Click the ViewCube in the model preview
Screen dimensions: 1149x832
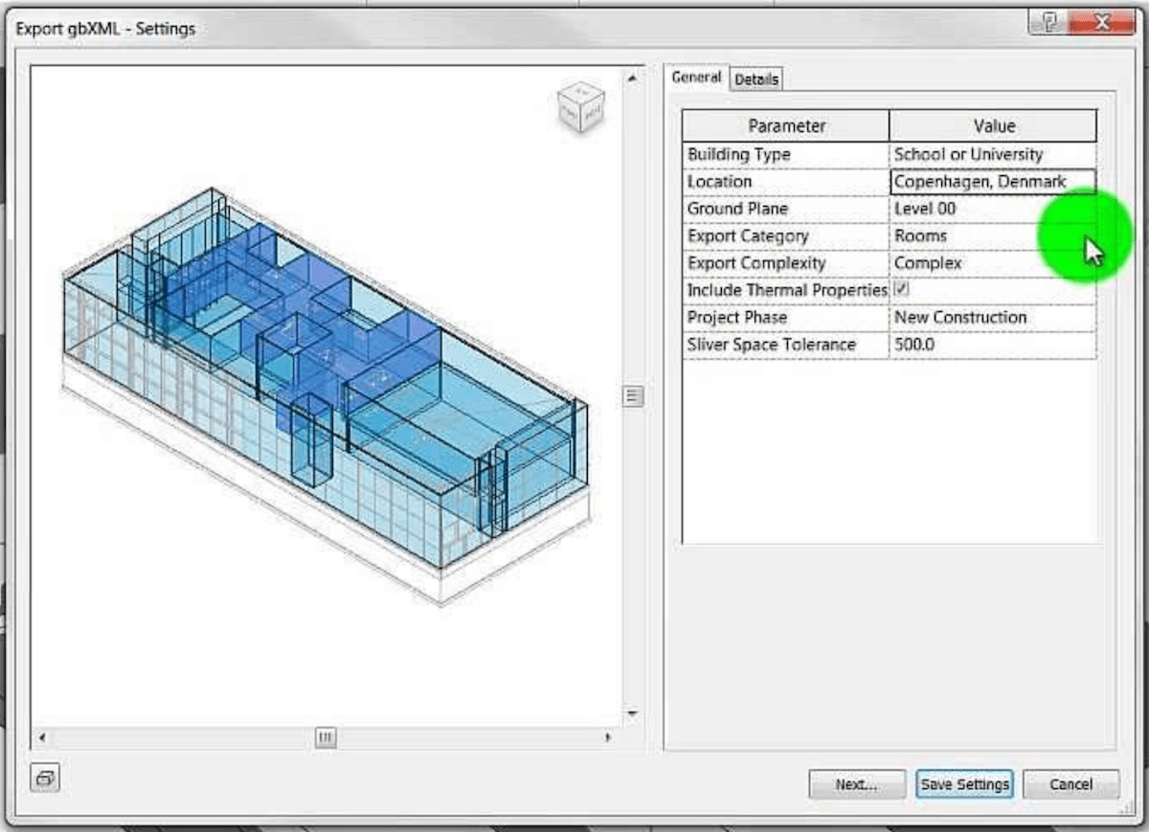pos(582,108)
